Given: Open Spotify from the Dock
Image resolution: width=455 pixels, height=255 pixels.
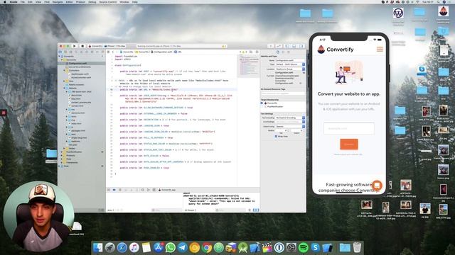Looking at the screenshot, I should (304, 247).
